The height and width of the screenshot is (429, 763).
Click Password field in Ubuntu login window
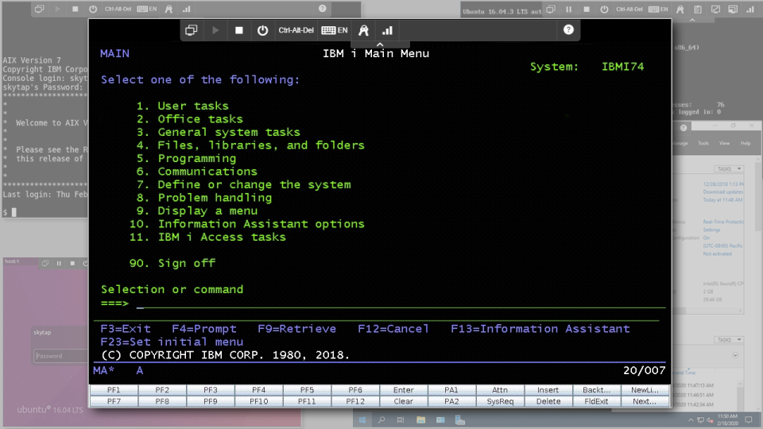[61, 356]
